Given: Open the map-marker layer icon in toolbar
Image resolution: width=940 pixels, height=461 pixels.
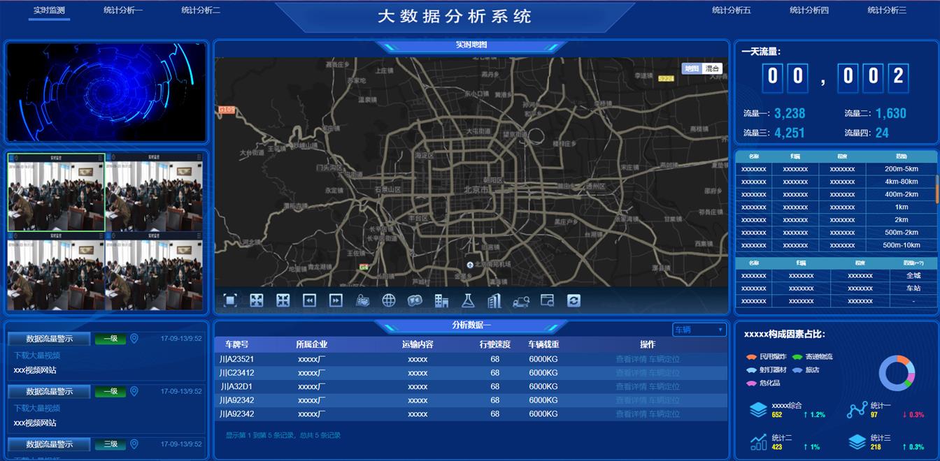Looking at the screenshot, I should [x=362, y=300].
